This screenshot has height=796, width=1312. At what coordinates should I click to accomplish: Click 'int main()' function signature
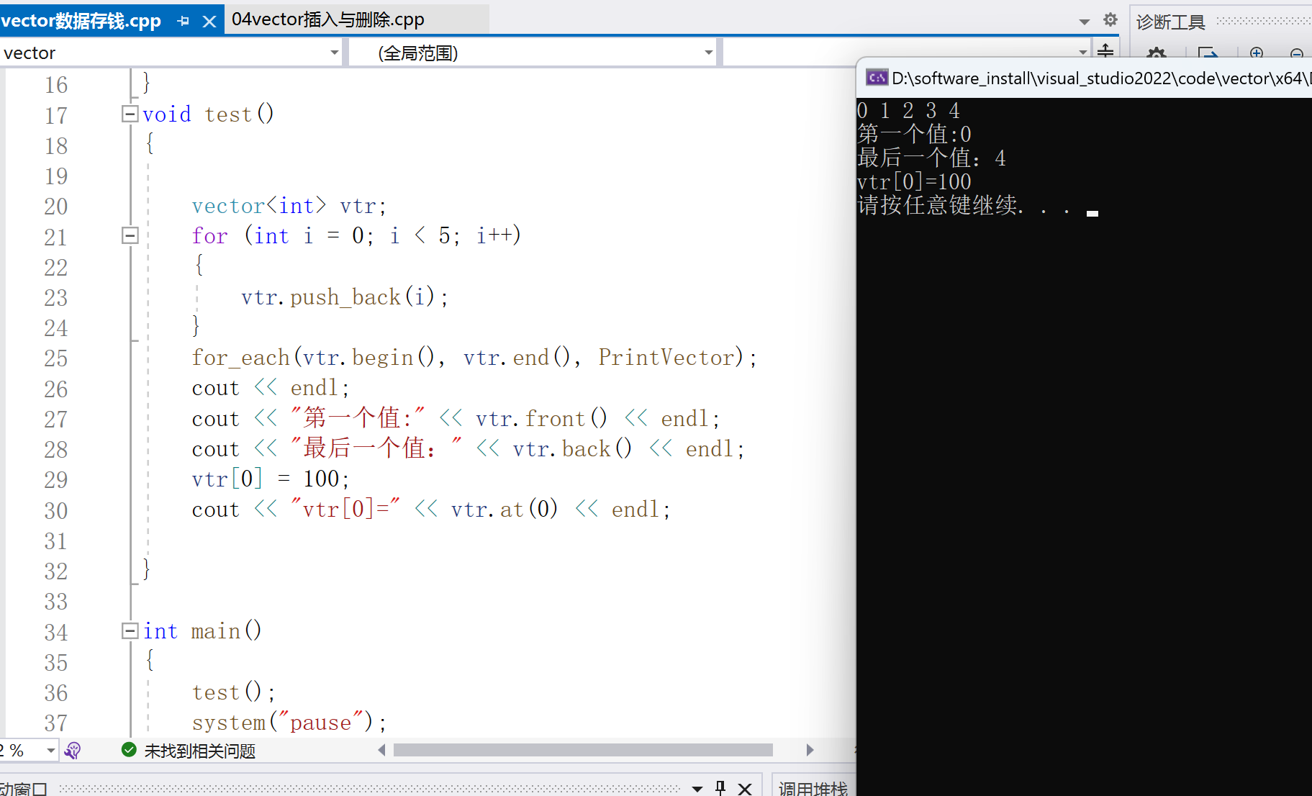click(202, 630)
